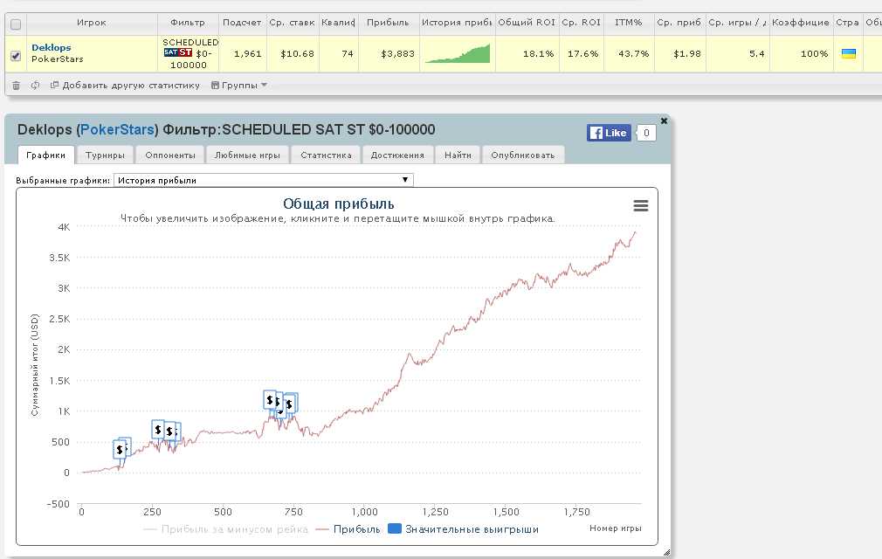The width and height of the screenshot is (882, 559).
Task: Expand the Группы dropdown
Action: click(239, 86)
